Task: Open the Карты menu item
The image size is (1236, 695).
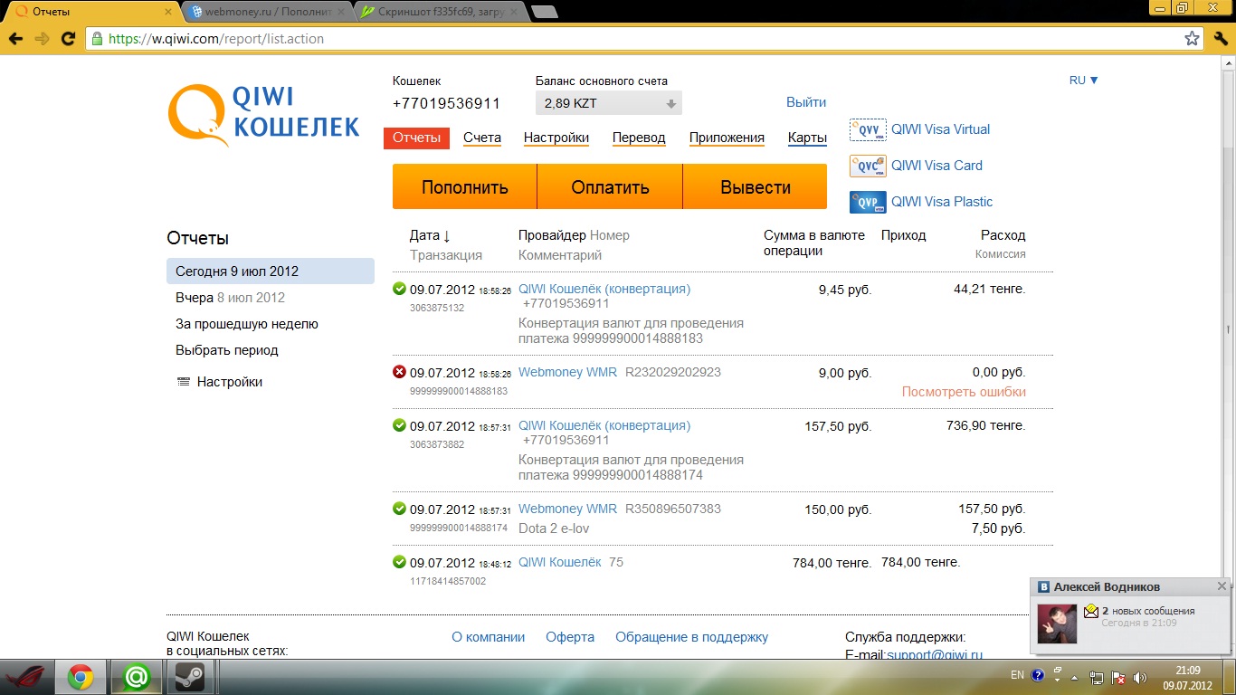Action: (x=807, y=138)
